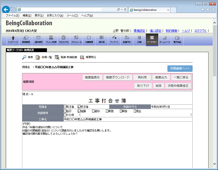218x170 pixels.
Task: Open the 表示(V) menu
Action: coord(39,16)
